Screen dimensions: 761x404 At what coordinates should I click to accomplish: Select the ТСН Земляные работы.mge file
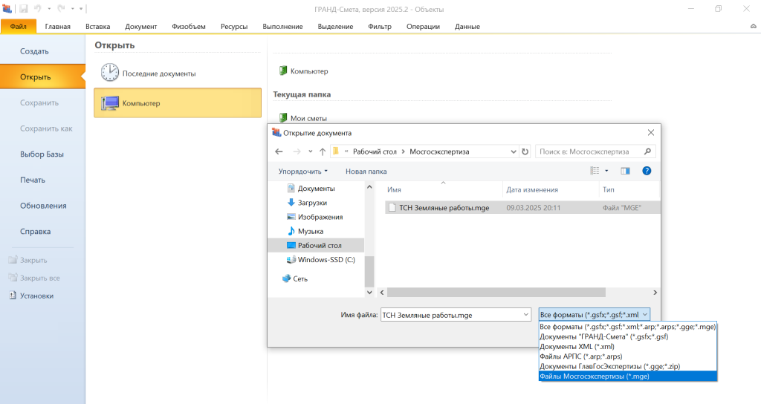433,208
